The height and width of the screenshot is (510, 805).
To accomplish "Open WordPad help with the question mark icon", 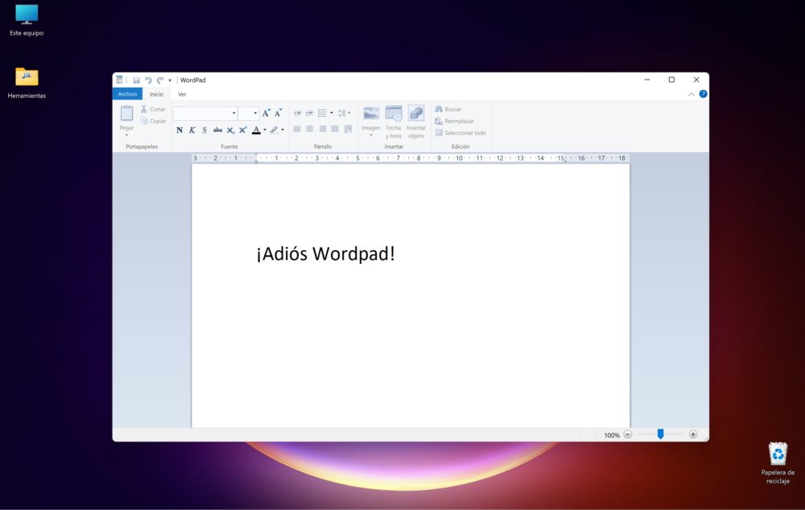I will click(703, 94).
